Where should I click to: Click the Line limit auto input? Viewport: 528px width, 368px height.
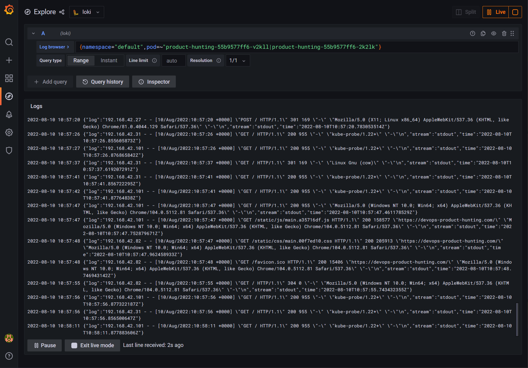[x=174, y=60]
